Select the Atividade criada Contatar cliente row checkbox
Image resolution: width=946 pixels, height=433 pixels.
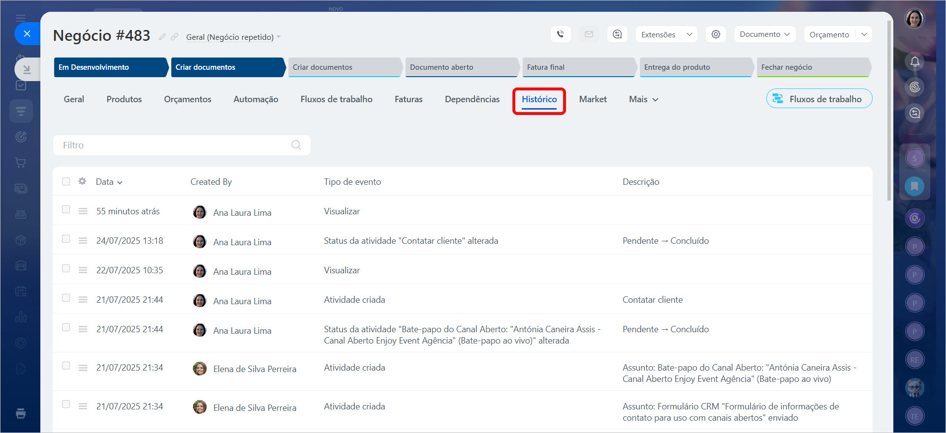click(66, 298)
